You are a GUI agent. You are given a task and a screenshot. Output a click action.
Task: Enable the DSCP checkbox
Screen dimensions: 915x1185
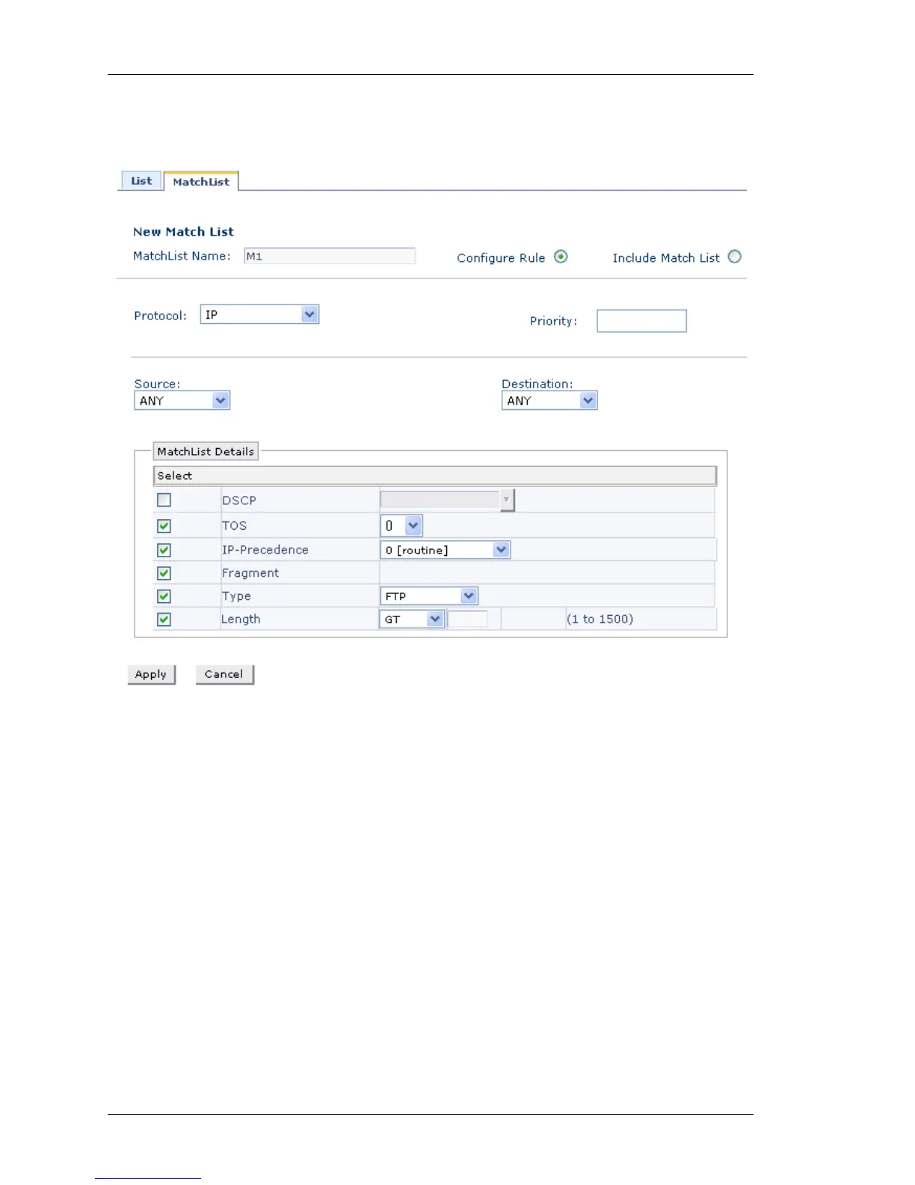click(164, 500)
